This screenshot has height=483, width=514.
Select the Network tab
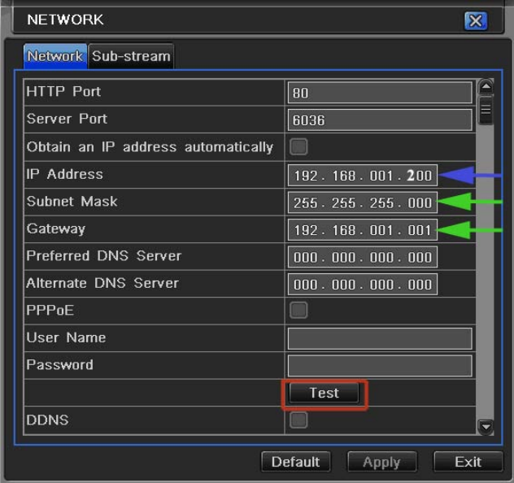[x=54, y=56]
